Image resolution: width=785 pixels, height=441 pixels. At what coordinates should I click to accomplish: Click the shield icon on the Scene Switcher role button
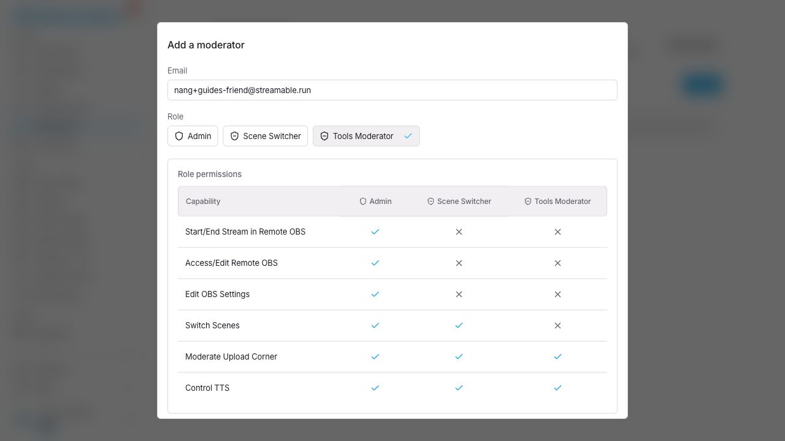[234, 136]
